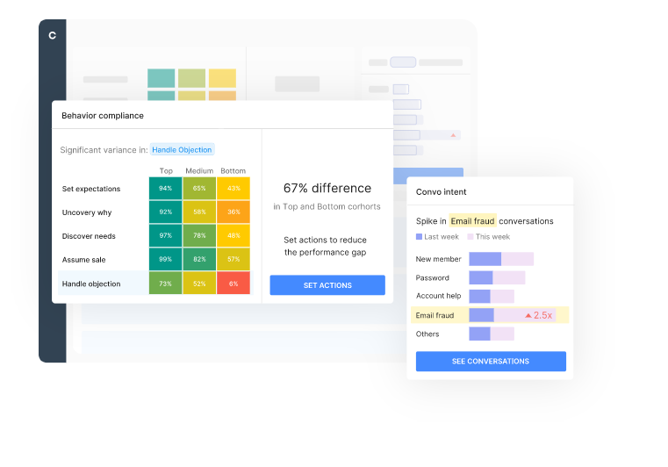The width and height of the screenshot is (668, 467).
Task: Click the Last week legend entry
Action: tap(437, 236)
